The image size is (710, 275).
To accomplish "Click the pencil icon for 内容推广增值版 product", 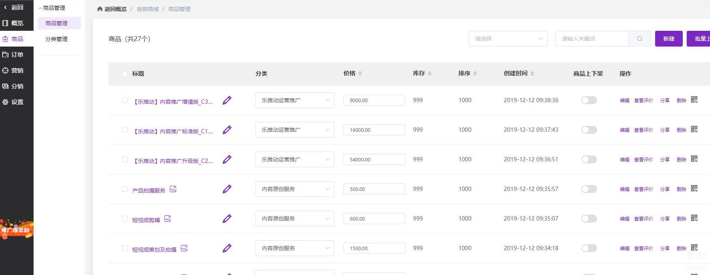I will click(x=227, y=100).
